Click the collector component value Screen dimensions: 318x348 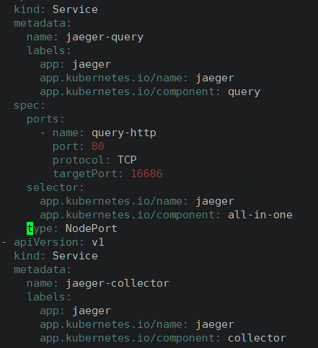point(257,338)
